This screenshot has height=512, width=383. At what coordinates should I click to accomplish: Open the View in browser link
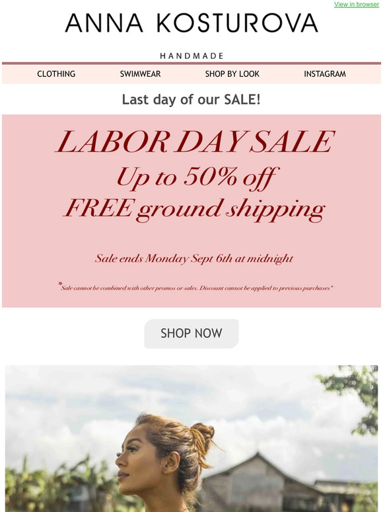[x=357, y=4]
